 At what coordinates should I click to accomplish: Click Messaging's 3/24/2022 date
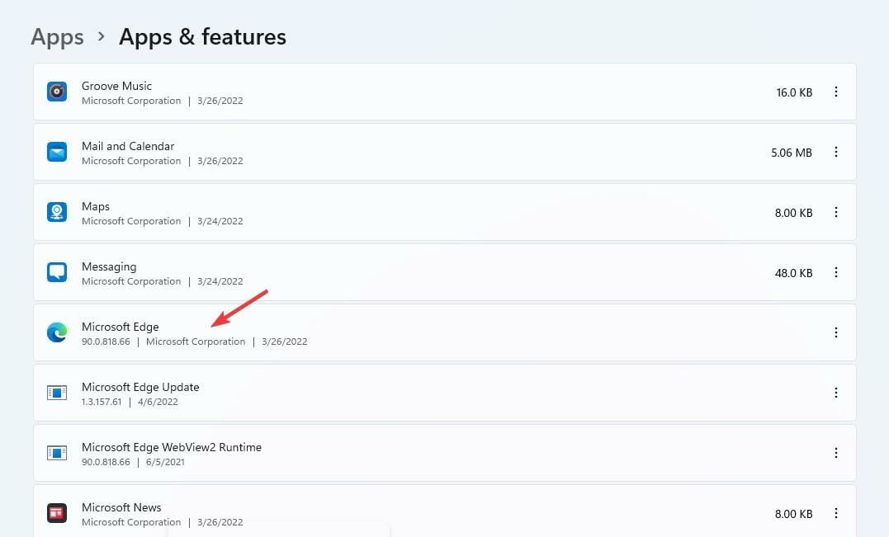(x=220, y=281)
